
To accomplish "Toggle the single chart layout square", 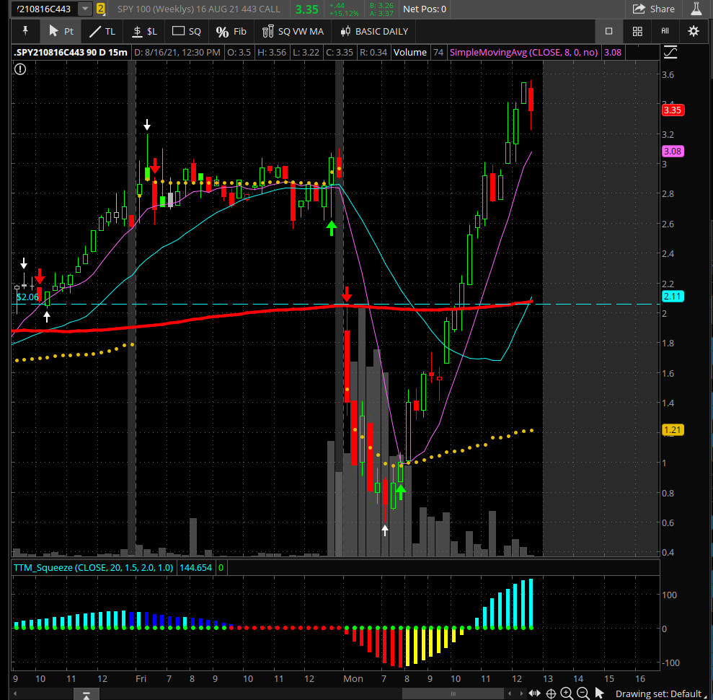I will tap(608, 31).
